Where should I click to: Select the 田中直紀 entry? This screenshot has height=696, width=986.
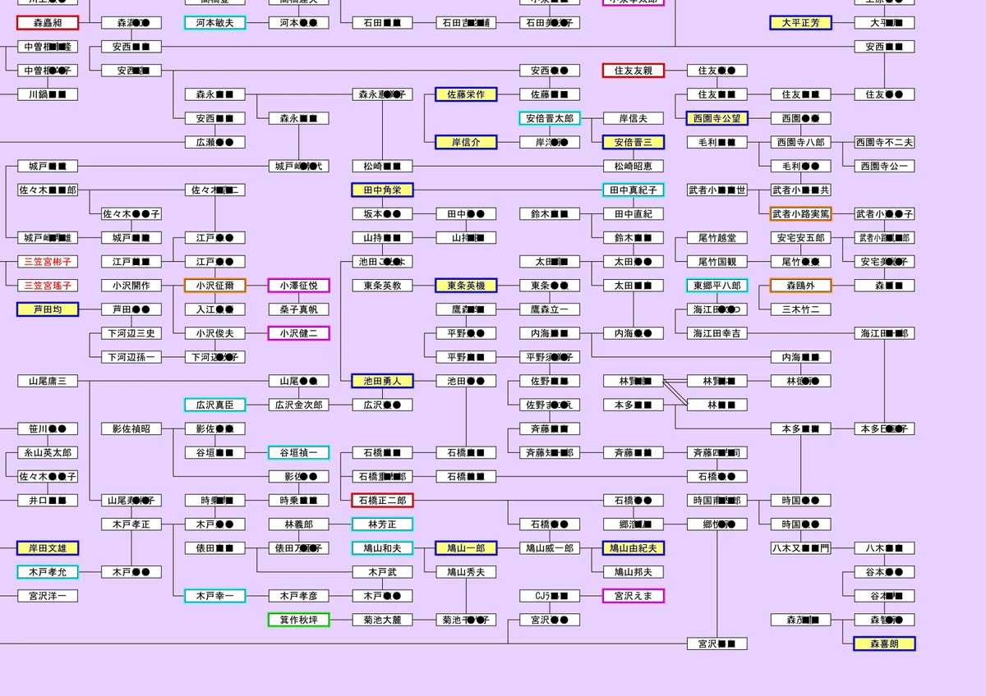point(634,213)
